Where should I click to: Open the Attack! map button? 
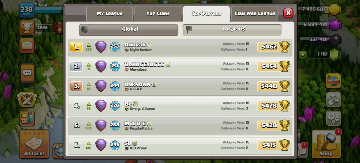[34, 144]
